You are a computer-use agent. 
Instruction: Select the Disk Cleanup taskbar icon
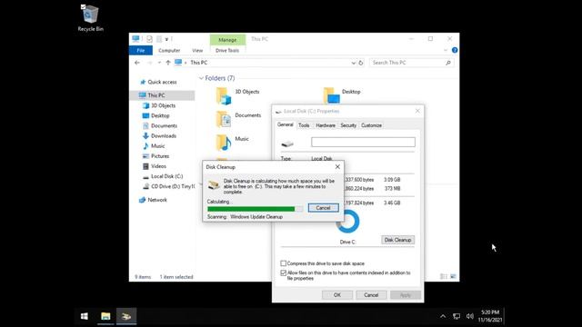[x=126, y=316]
